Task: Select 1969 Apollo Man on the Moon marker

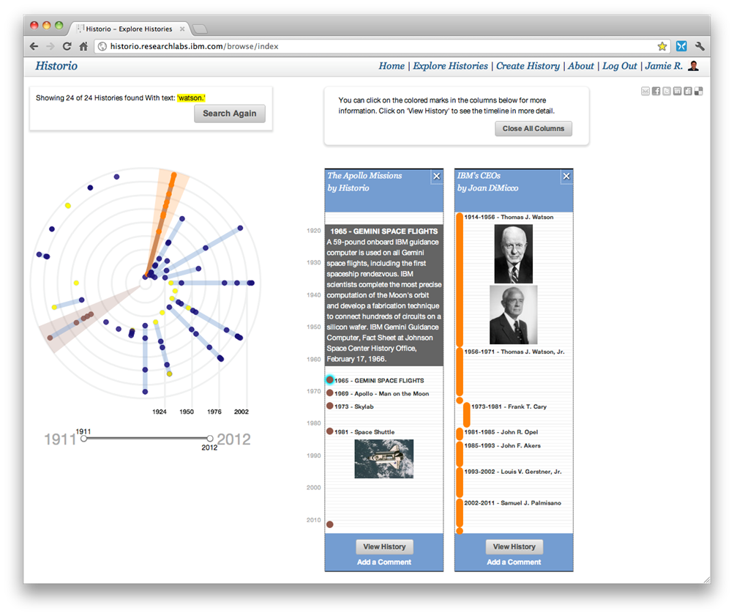Action: point(329,393)
